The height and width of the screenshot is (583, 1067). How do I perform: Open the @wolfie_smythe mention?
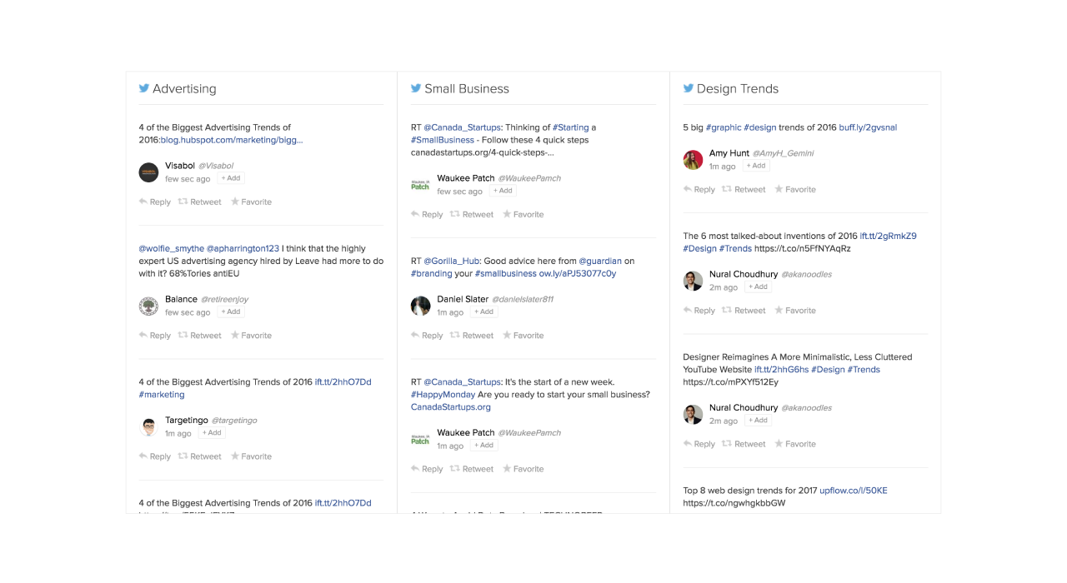tap(171, 248)
